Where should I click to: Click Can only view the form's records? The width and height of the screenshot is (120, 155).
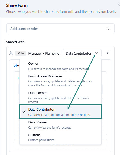point(50,128)
